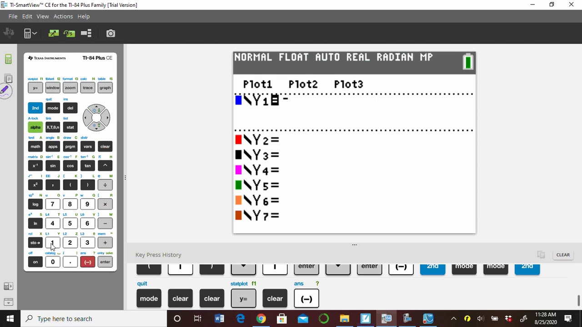Open Google Chrome from the Windows taskbar
This screenshot has width=582, height=327.
261,319
